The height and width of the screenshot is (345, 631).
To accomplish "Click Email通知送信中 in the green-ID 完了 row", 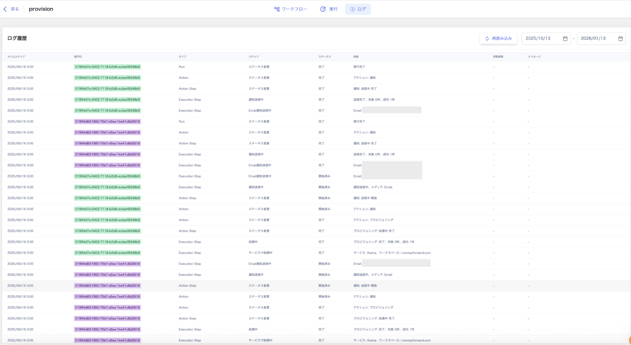I will tap(260, 110).
